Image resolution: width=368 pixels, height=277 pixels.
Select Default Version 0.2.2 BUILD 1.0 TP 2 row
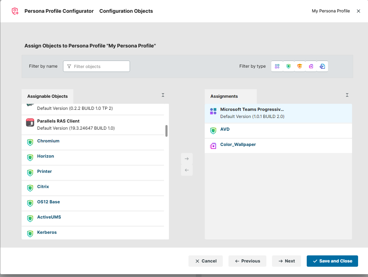pyautogui.click(x=93, y=109)
